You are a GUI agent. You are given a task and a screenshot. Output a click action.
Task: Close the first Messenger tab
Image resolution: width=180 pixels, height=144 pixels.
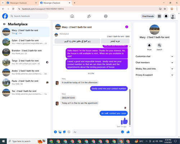[x=36, y=3]
